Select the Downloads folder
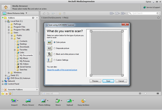Viewport: 162px width, 110px height. tap(24, 47)
